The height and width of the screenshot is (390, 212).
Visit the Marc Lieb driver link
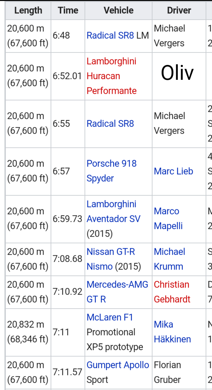tap(173, 171)
